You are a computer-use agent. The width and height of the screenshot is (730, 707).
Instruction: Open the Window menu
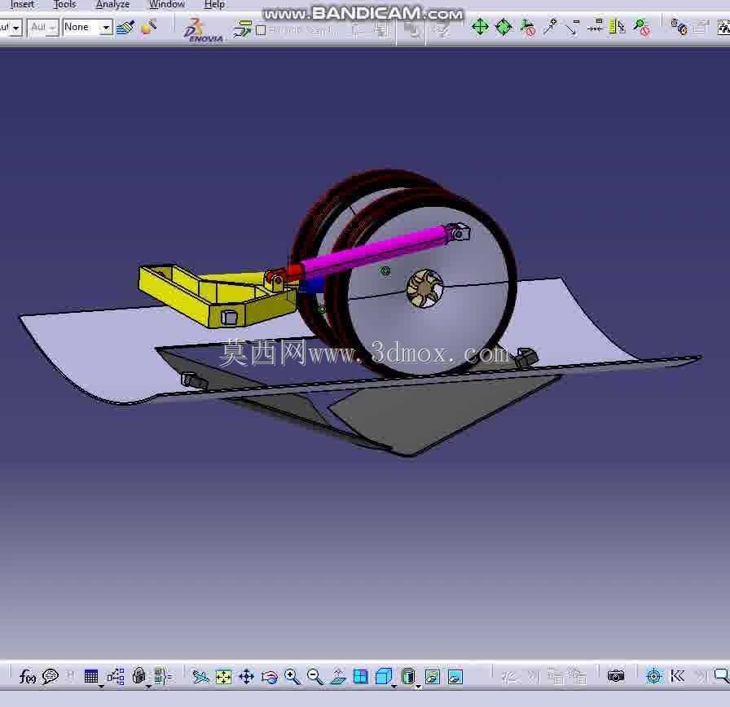pyautogui.click(x=167, y=5)
